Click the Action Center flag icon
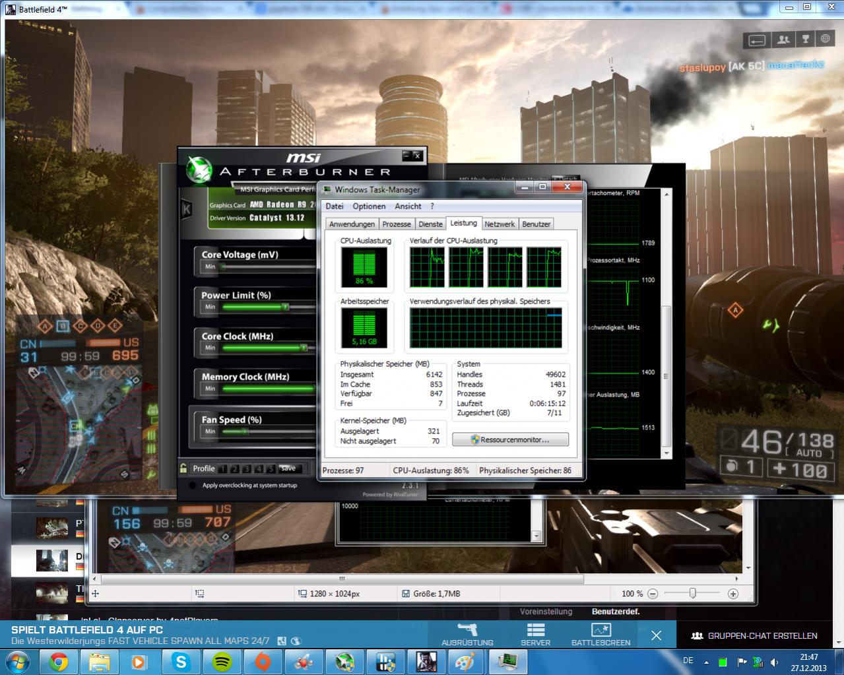This screenshot has height=675, width=844. [x=741, y=662]
